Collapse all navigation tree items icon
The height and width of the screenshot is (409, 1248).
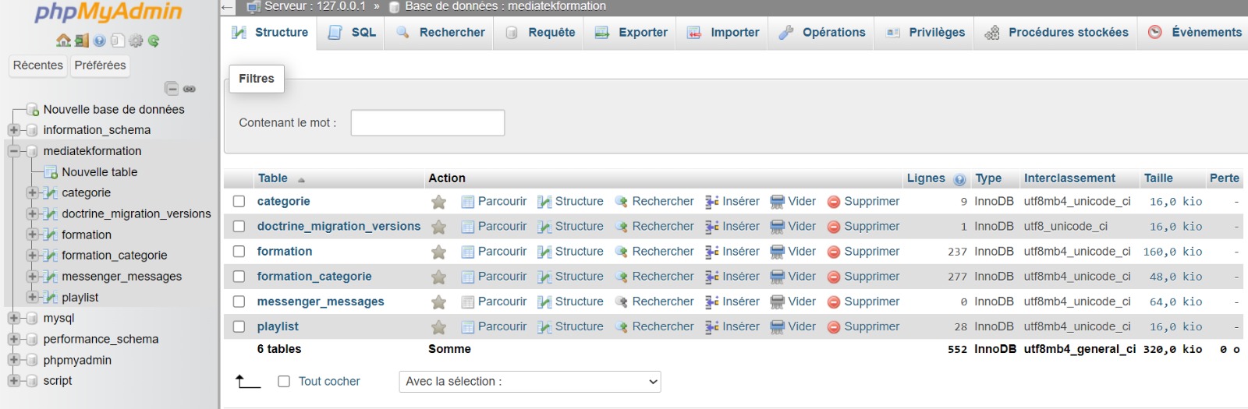[172, 89]
